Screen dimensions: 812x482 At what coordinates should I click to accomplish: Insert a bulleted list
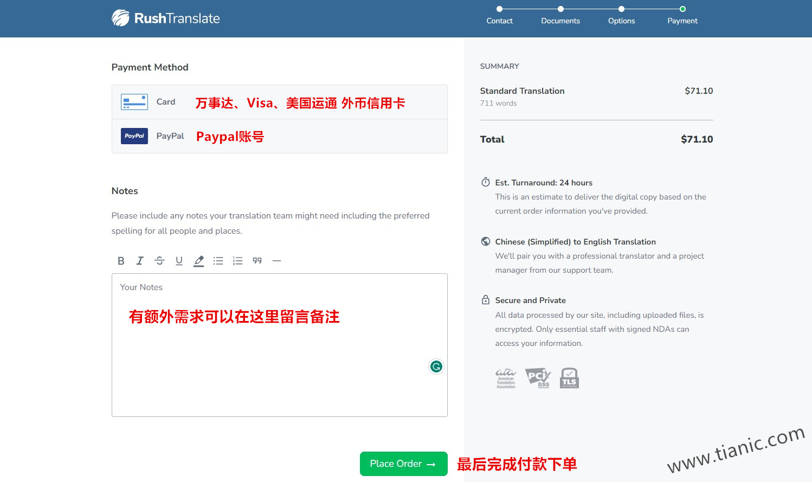click(x=218, y=261)
